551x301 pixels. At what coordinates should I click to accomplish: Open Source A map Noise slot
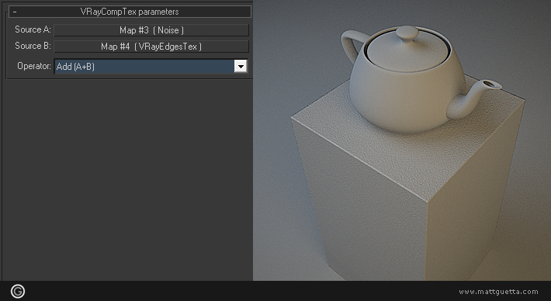[x=151, y=30]
